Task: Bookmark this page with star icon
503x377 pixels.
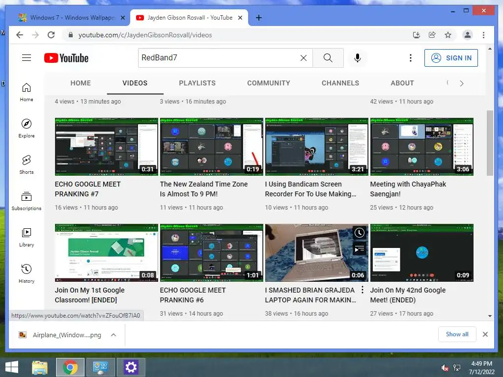Action: click(448, 35)
